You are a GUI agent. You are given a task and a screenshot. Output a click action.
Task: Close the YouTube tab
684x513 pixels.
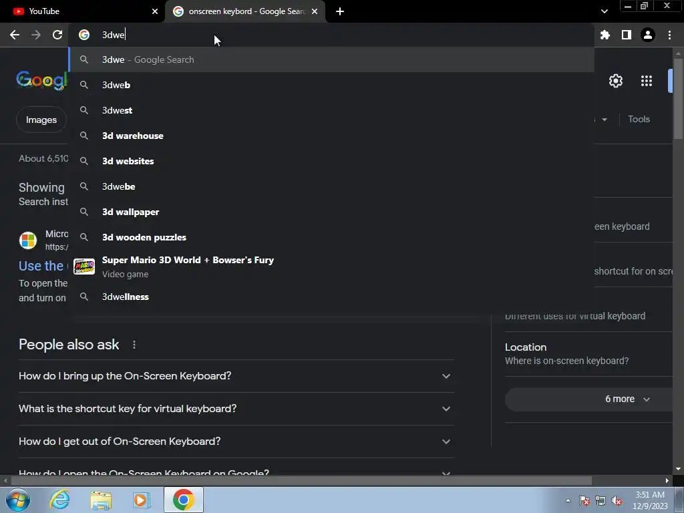pos(155,11)
